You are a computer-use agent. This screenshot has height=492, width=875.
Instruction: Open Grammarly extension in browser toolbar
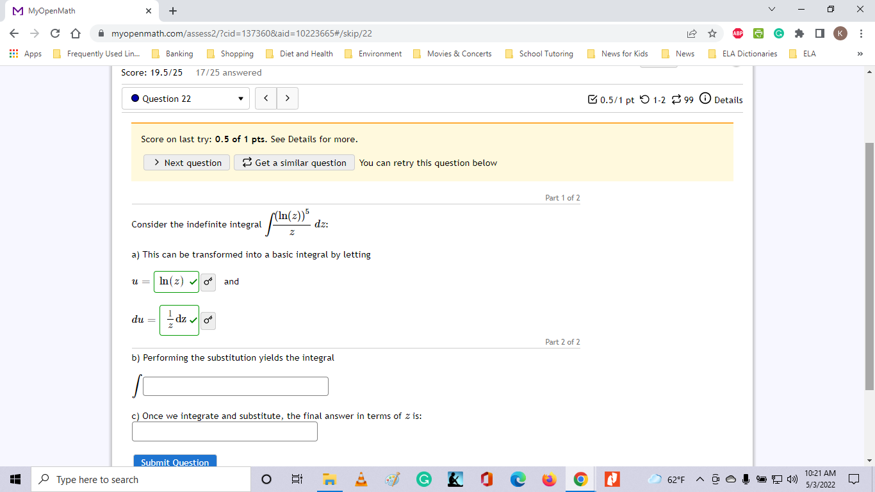(x=778, y=33)
